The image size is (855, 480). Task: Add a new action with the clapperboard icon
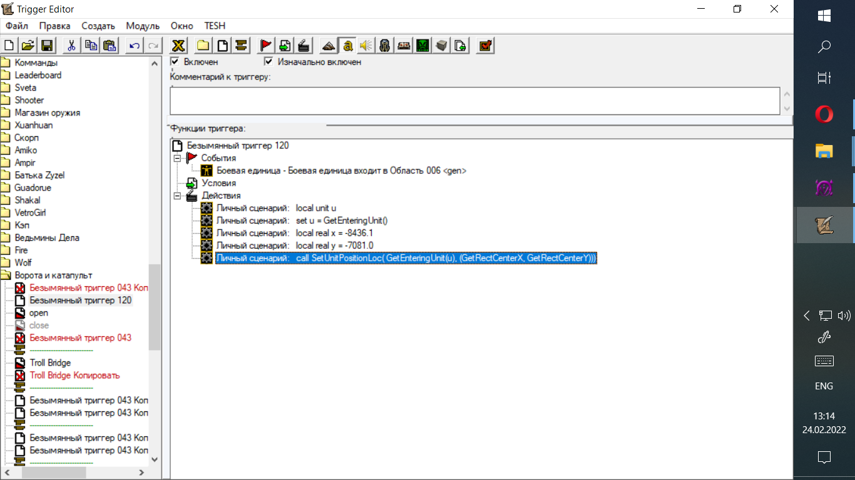pos(304,46)
